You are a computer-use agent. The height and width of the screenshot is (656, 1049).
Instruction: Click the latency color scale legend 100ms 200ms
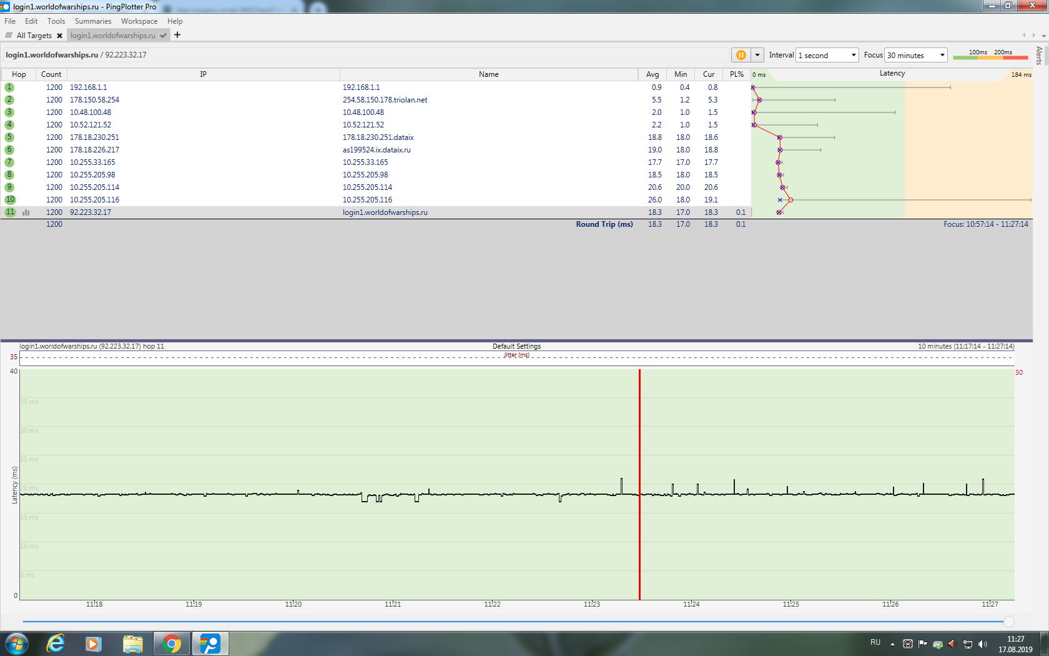(x=990, y=54)
